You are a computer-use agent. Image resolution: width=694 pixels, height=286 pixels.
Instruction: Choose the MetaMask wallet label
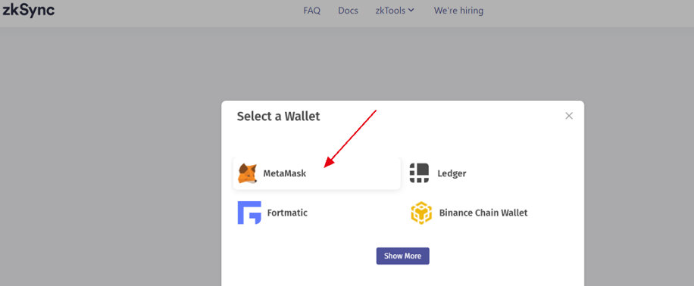tap(285, 174)
